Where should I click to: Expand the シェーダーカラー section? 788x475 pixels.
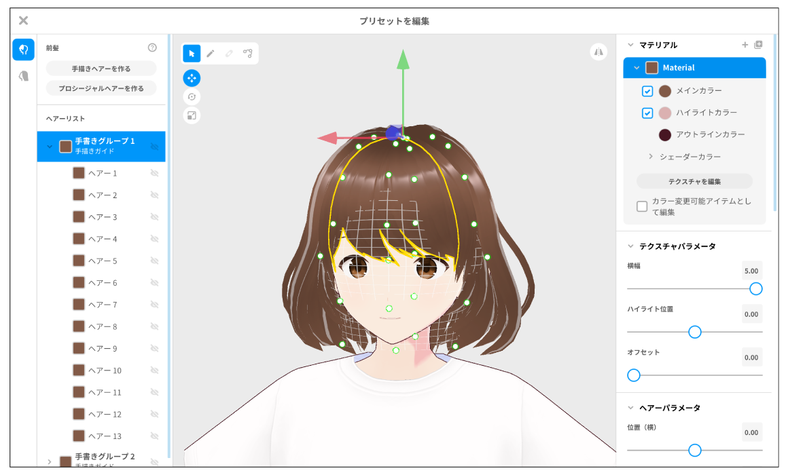[x=650, y=157]
